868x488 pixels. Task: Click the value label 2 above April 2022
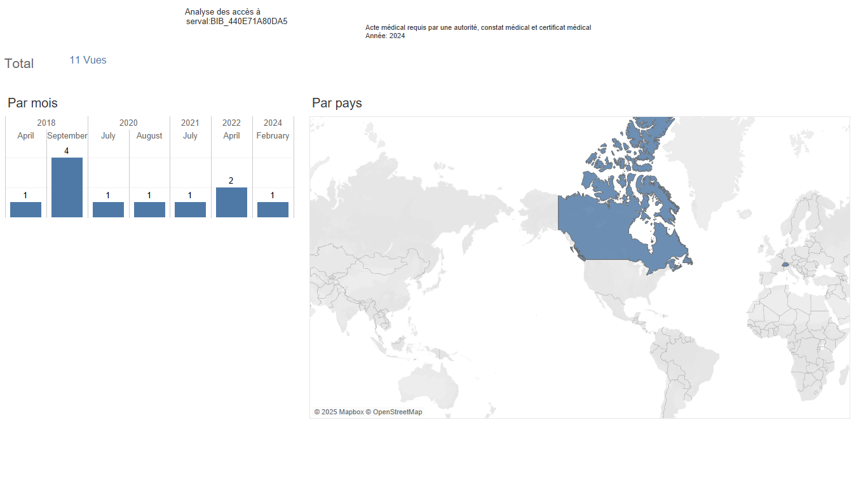[x=231, y=180]
